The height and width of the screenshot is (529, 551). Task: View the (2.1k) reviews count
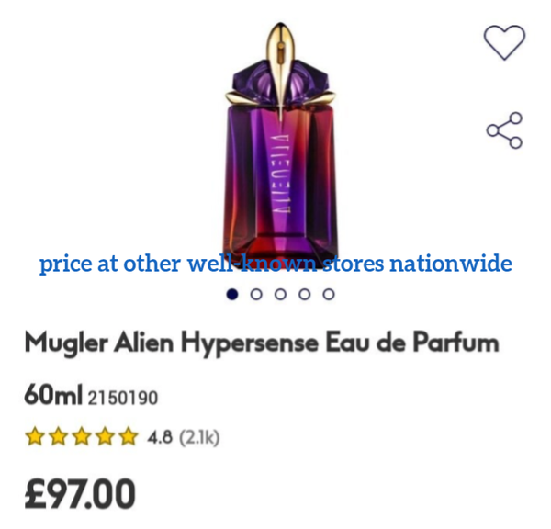[199, 437]
